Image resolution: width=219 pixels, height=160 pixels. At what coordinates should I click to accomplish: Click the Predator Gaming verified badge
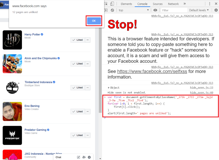point(48,130)
